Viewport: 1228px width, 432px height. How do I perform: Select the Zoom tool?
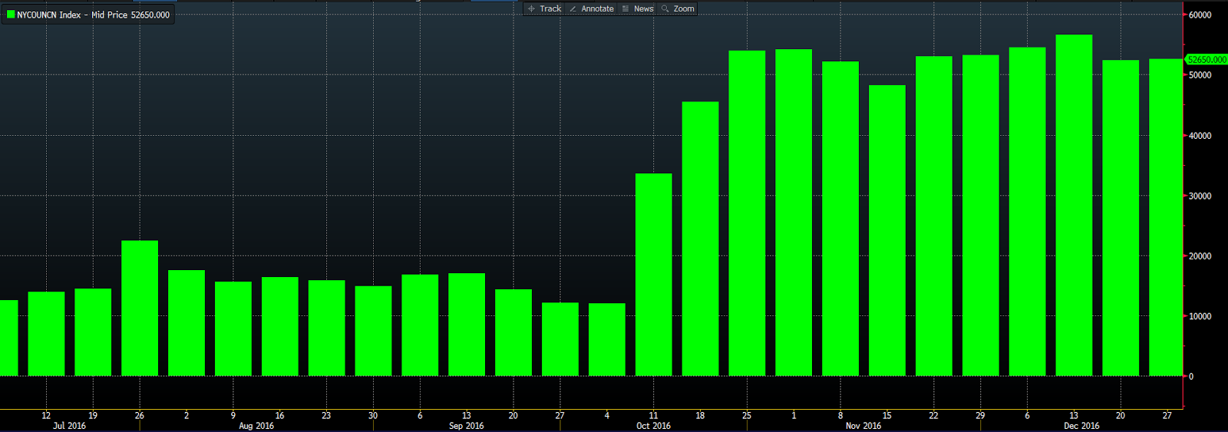[678, 8]
